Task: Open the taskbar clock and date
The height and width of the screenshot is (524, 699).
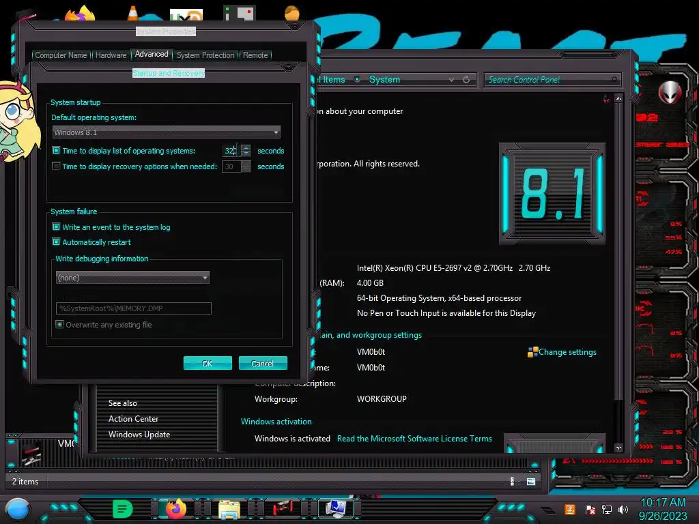Action: pos(663,509)
